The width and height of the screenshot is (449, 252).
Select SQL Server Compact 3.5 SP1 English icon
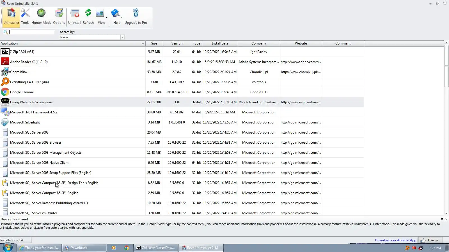click(x=5, y=193)
